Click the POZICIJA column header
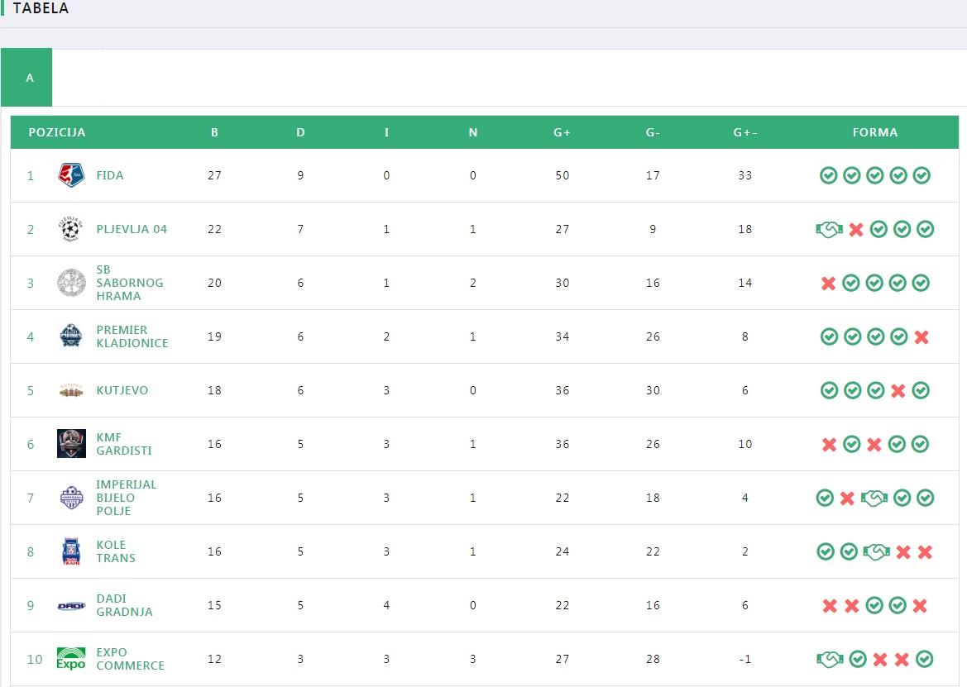 [x=57, y=132]
